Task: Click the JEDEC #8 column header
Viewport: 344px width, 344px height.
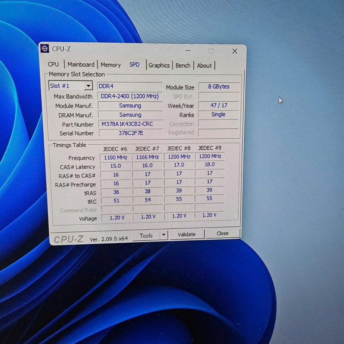Action: pos(179,148)
